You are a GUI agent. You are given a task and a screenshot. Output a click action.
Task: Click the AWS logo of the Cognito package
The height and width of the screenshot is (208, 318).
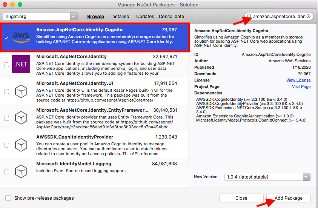coord(21,37)
